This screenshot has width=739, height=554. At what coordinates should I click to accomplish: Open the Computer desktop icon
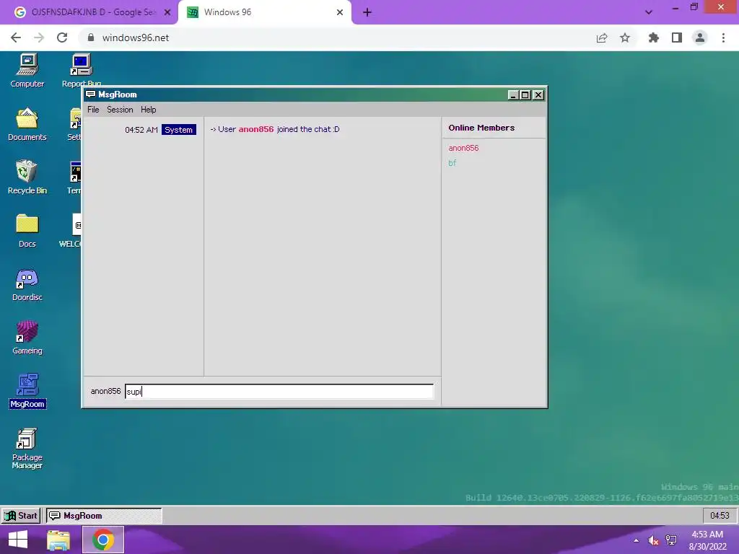(x=27, y=71)
